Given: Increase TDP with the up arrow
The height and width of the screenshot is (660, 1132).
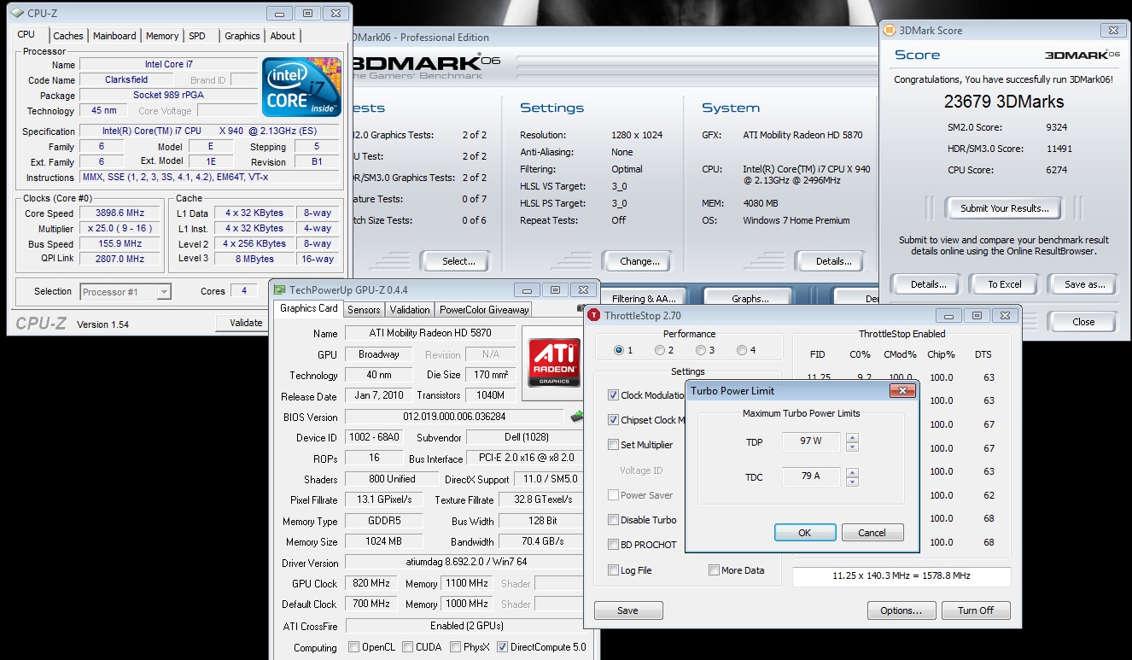Looking at the screenshot, I should 852,438.
